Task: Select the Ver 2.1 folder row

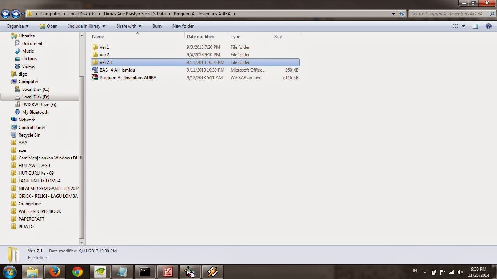Action: point(195,62)
